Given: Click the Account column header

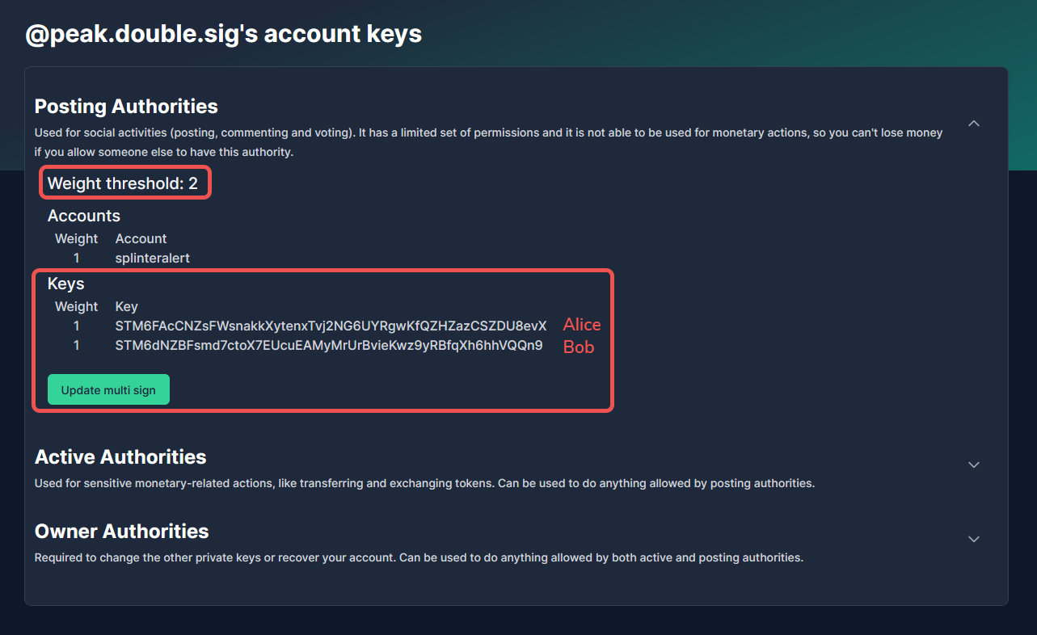Looking at the screenshot, I should (141, 238).
